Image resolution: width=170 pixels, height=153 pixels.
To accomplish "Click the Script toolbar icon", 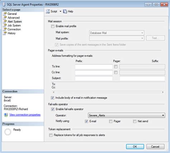I will pyautogui.click(x=48, y=11).
